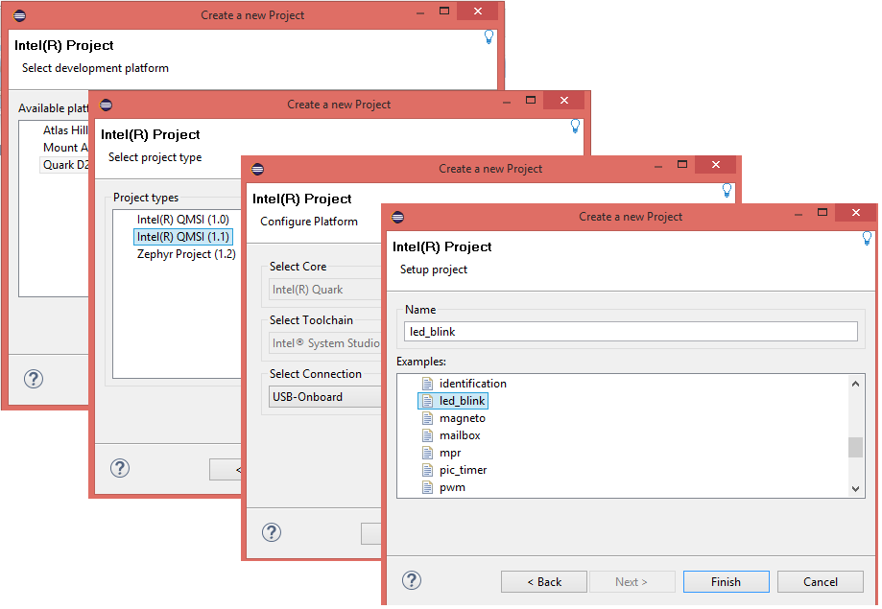Click the help icon in the Setup project dialog
Viewport: 882px width, 609px height.
pos(412,581)
